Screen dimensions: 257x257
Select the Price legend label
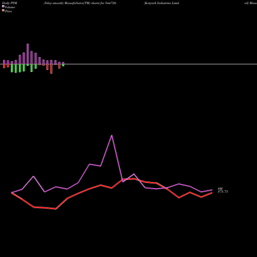click(x=8, y=11)
